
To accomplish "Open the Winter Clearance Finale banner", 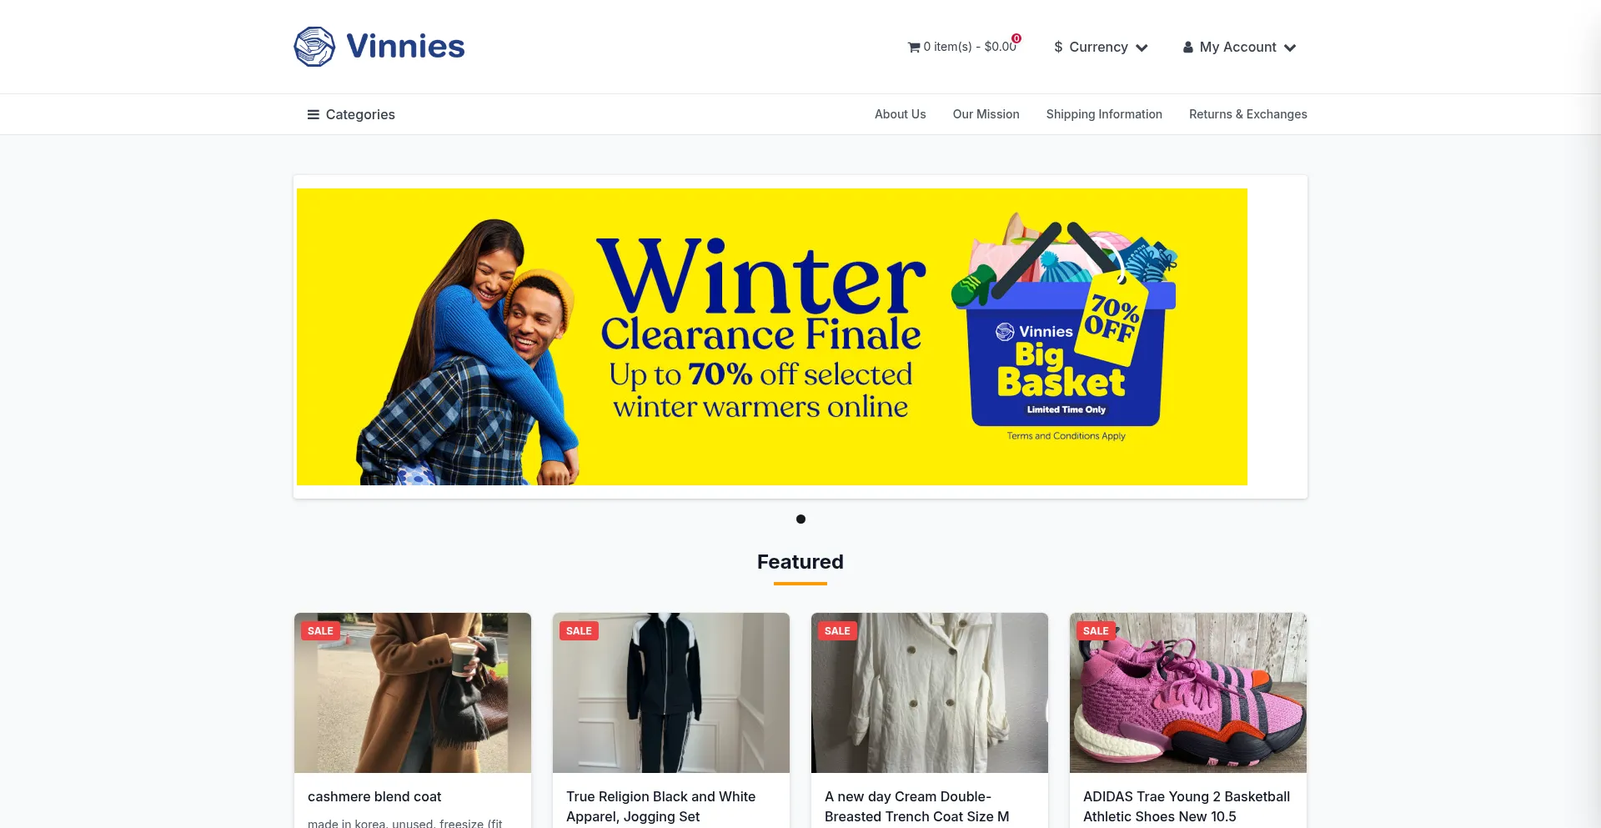I will click(772, 337).
